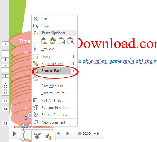This screenshot has width=157, height=142.
Task: Play the audio clip
Action: [14, 134]
